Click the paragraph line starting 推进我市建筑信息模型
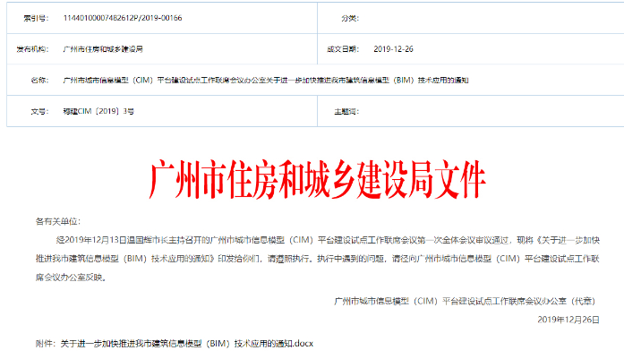 tap(317, 259)
